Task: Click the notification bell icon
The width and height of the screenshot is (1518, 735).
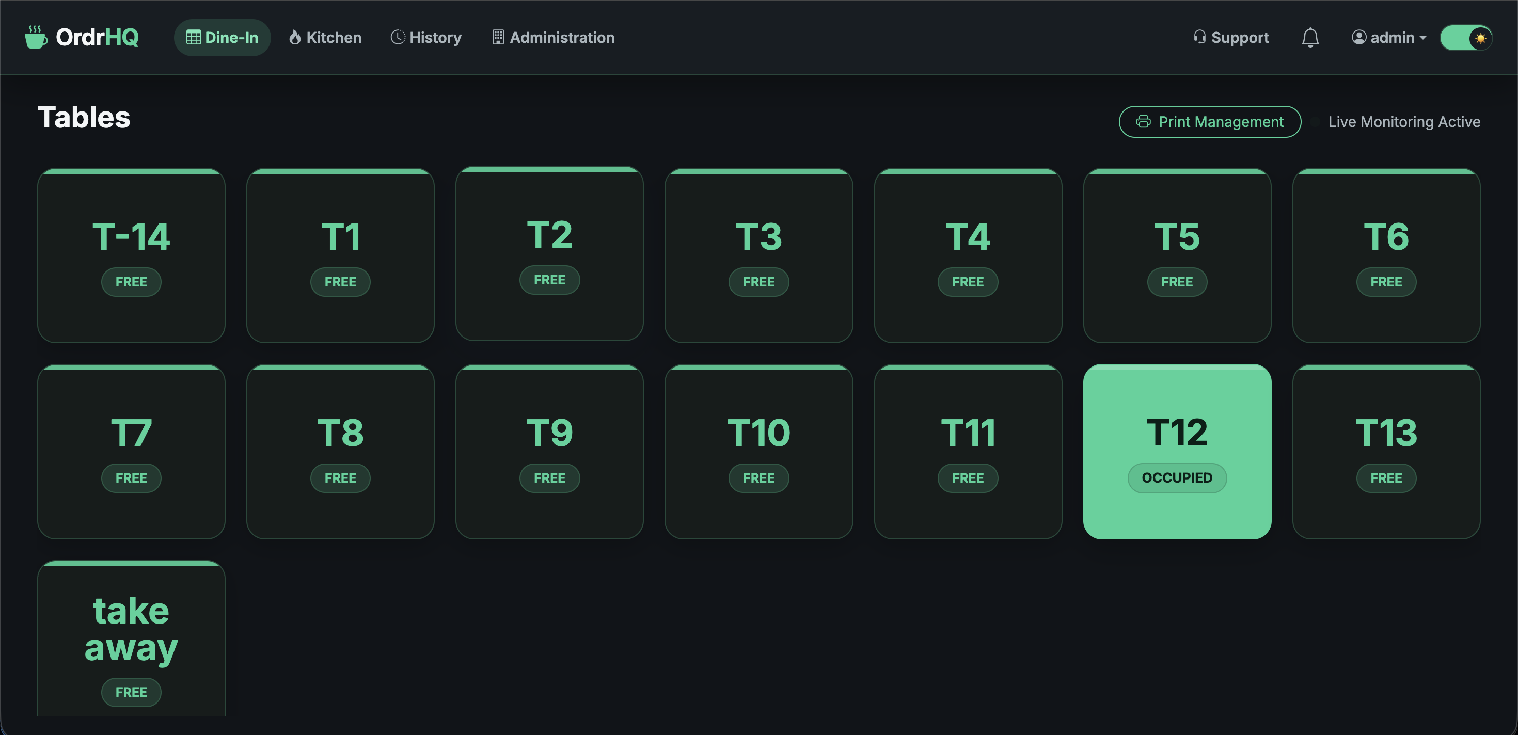Action: point(1309,38)
